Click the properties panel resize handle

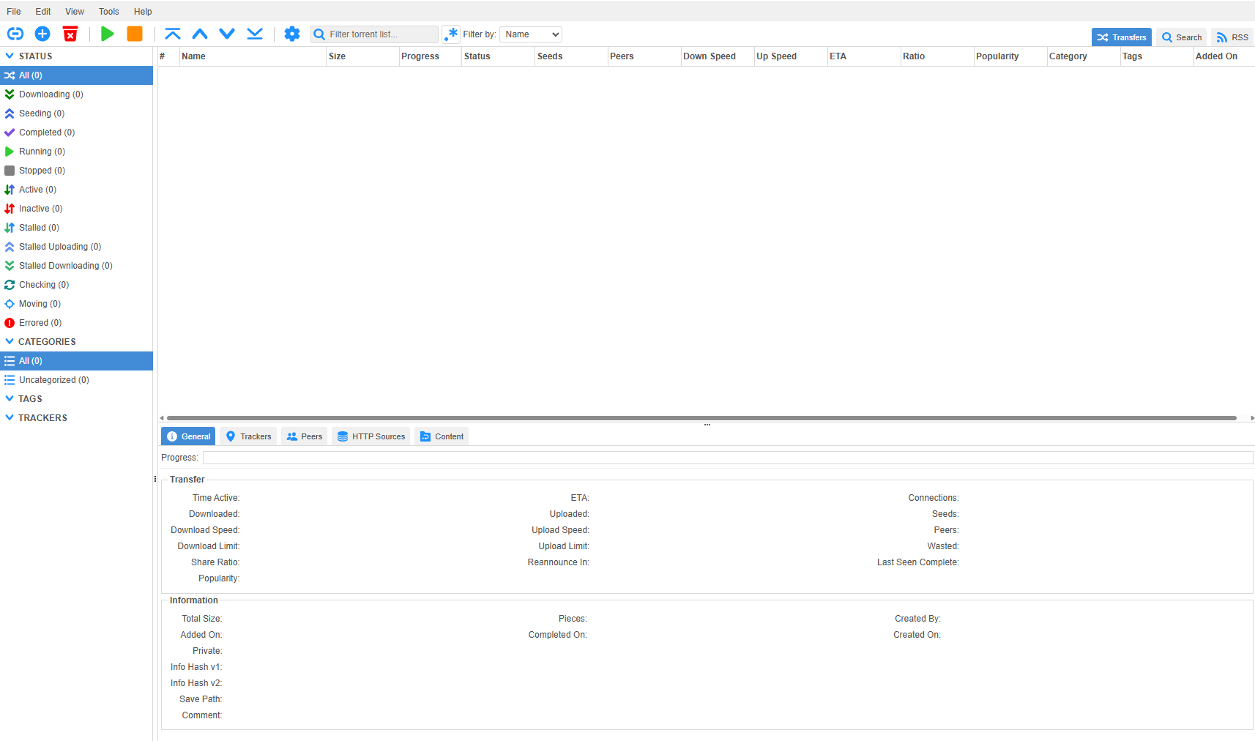[x=707, y=425]
